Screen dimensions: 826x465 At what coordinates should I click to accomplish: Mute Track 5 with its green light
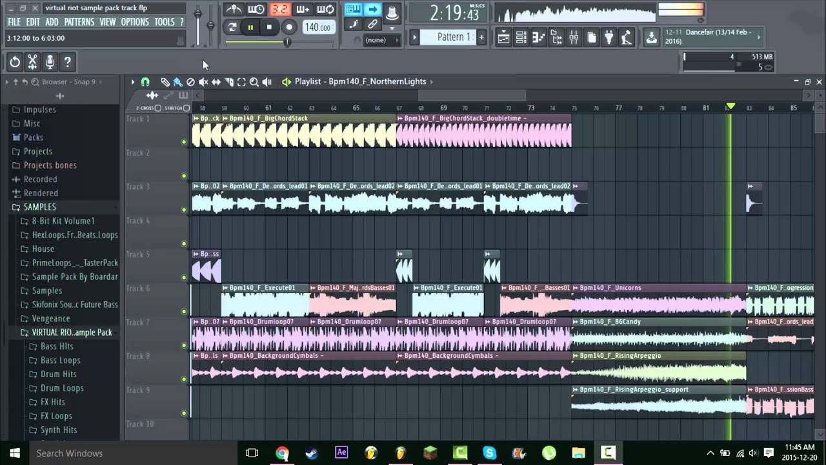coord(184,278)
